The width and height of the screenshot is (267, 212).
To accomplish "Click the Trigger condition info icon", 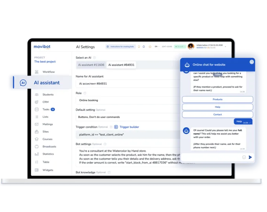I will coord(111,127).
